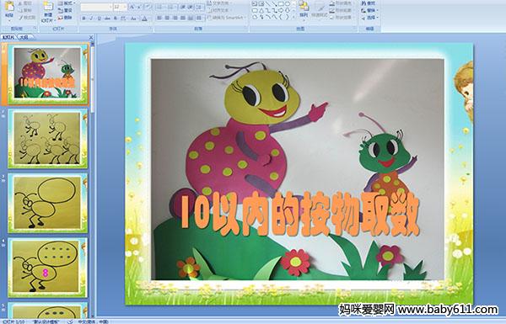This screenshot has width=506, height=324.
Task: Click the spell check icon in the status bar
Action: click(x=70, y=321)
